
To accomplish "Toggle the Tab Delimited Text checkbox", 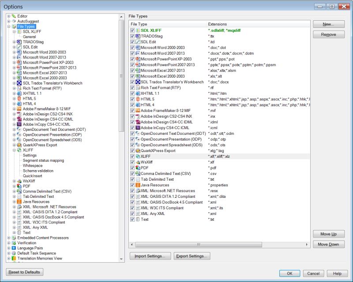I will pos(133,179).
